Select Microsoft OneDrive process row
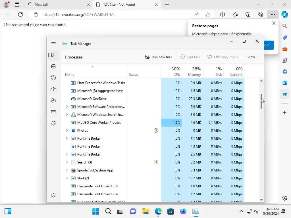 [x=153, y=99]
